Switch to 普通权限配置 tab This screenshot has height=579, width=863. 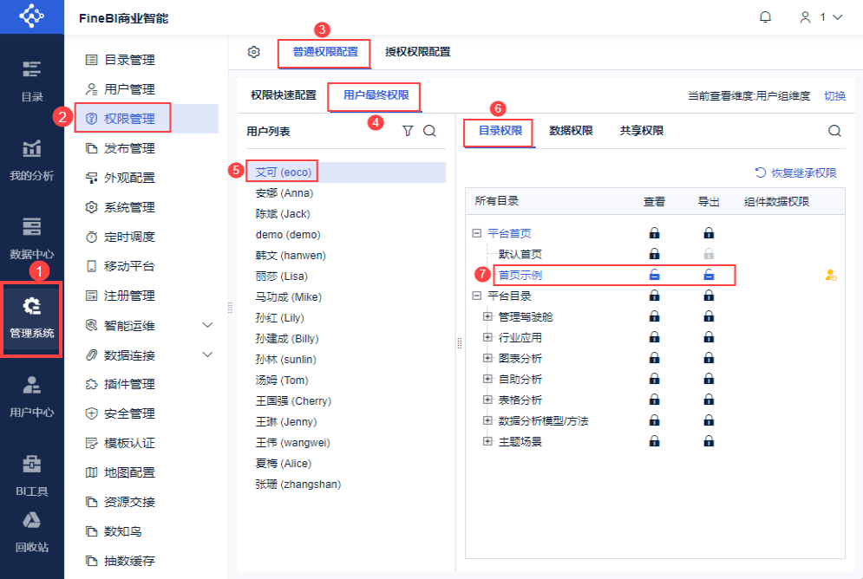coord(324,52)
